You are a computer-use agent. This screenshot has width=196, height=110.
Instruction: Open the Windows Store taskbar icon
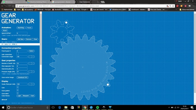(72, 107)
